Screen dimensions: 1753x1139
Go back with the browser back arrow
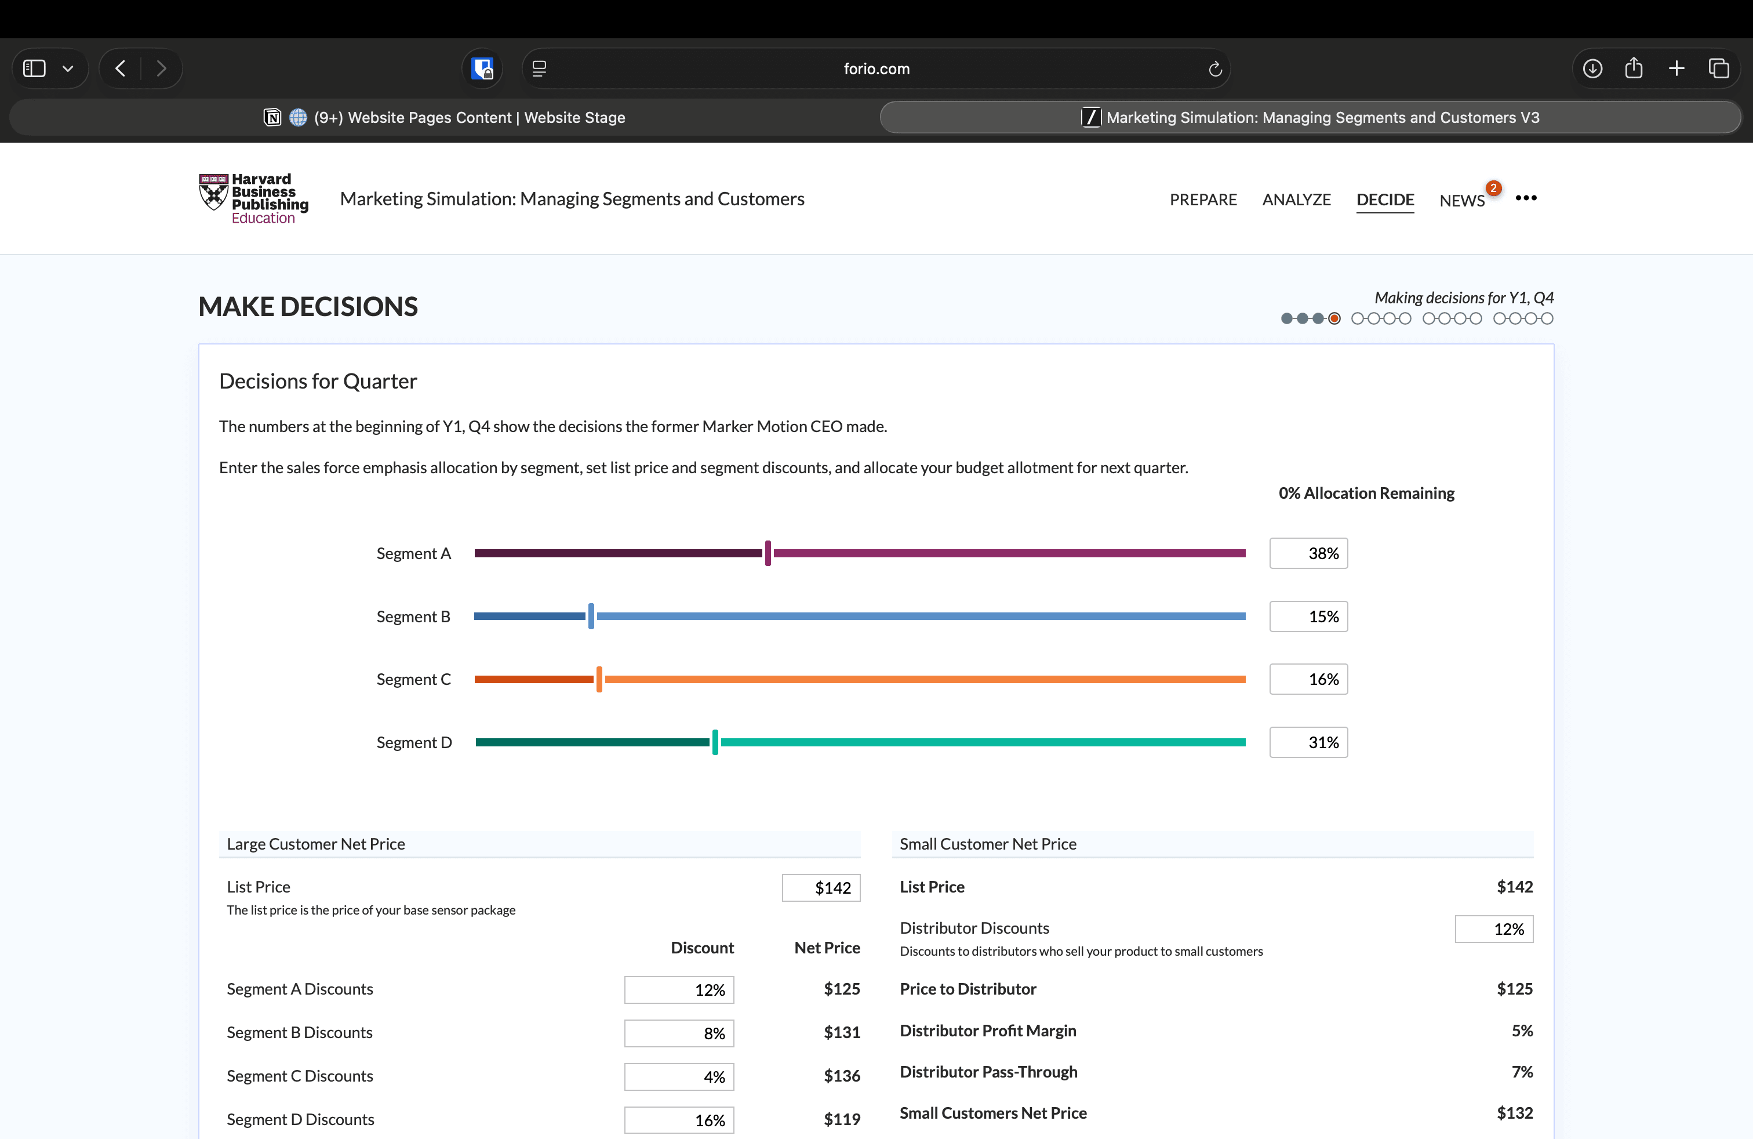121,68
